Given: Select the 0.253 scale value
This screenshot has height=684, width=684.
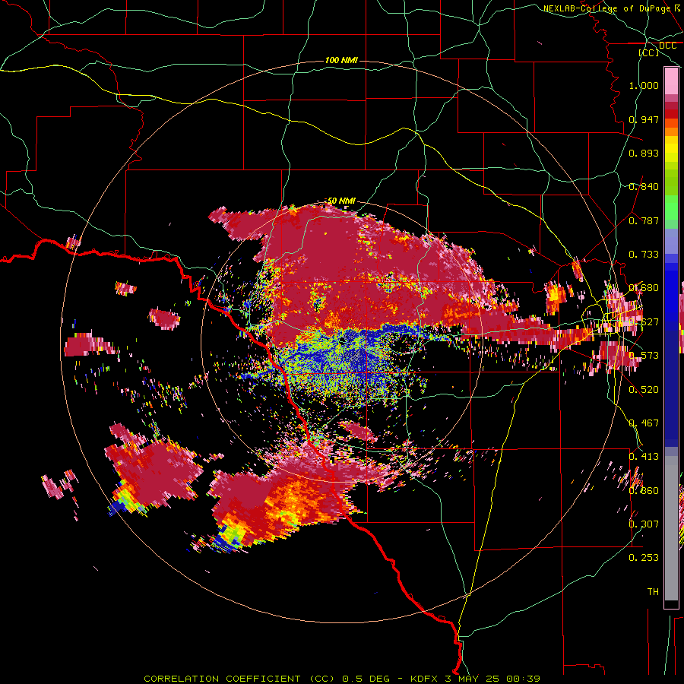Looking at the screenshot, I should pyautogui.click(x=644, y=558).
